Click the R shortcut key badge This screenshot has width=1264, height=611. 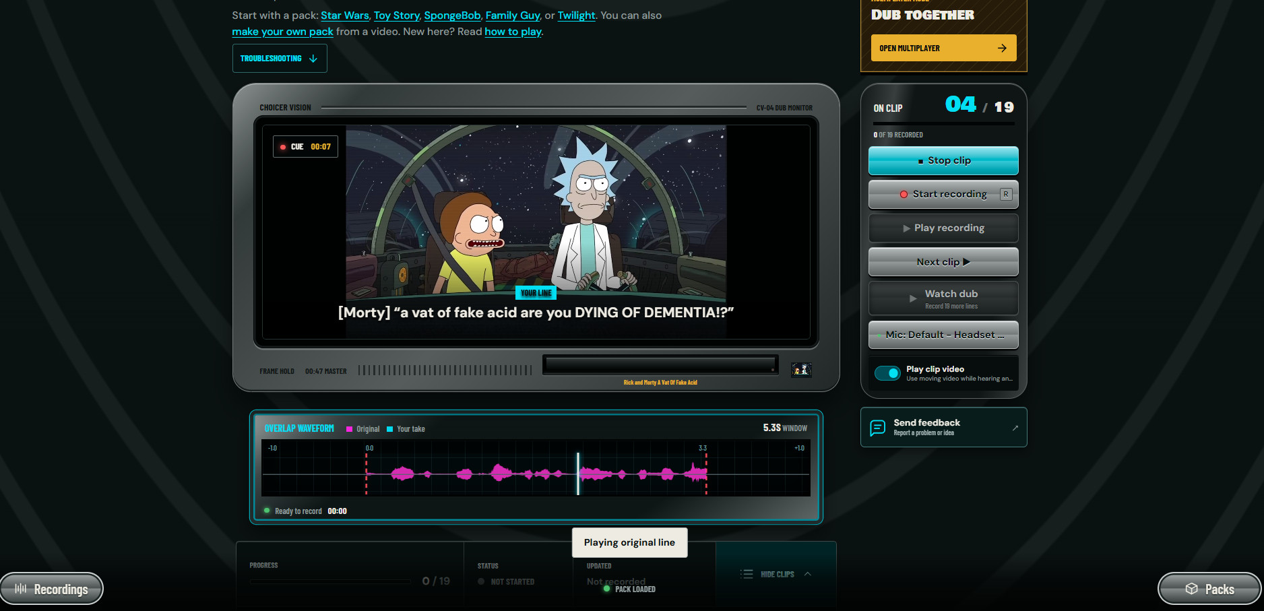point(1005,194)
